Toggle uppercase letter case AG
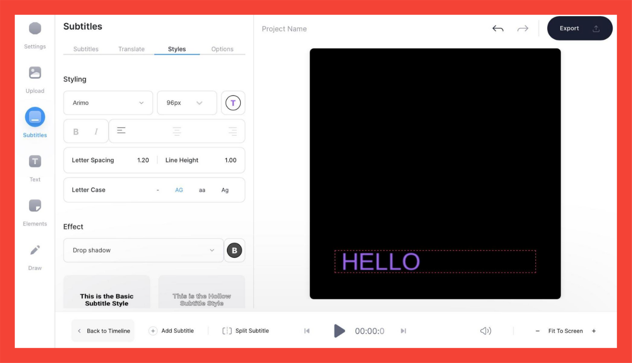632x363 pixels. coord(179,190)
